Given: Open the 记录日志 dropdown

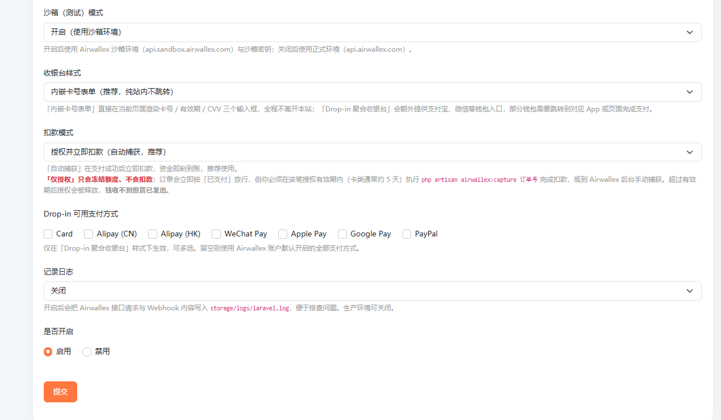Looking at the screenshot, I should pos(372,291).
